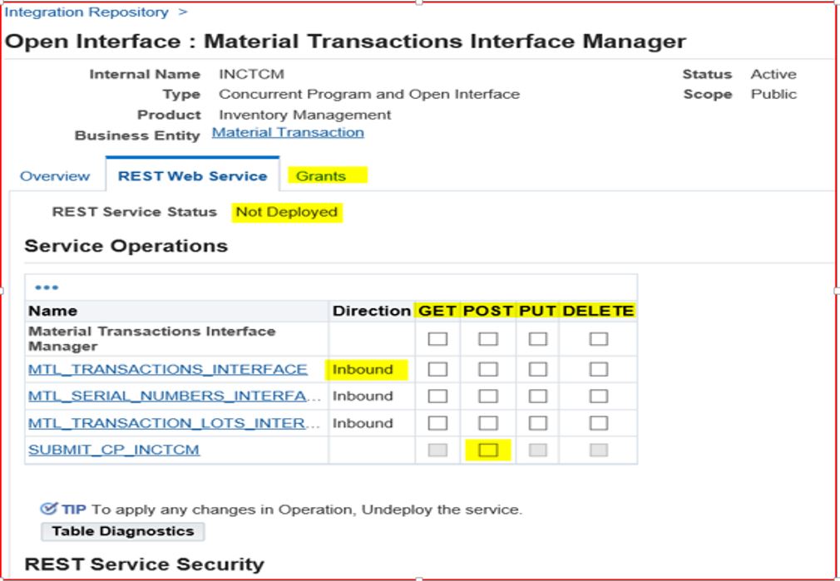Enable PUT for MTL_SERIAL_NUMBERS_INTERFACE row
This screenshot has height=581, width=840.
click(538, 396)
